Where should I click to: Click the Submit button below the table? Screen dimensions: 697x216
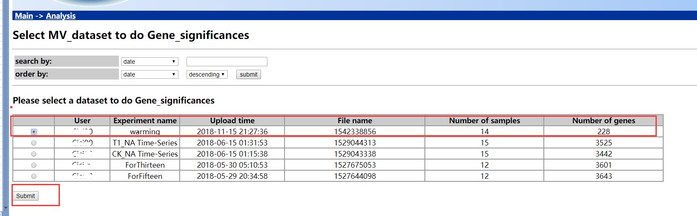pyautogui.click(x=26, y=196)
